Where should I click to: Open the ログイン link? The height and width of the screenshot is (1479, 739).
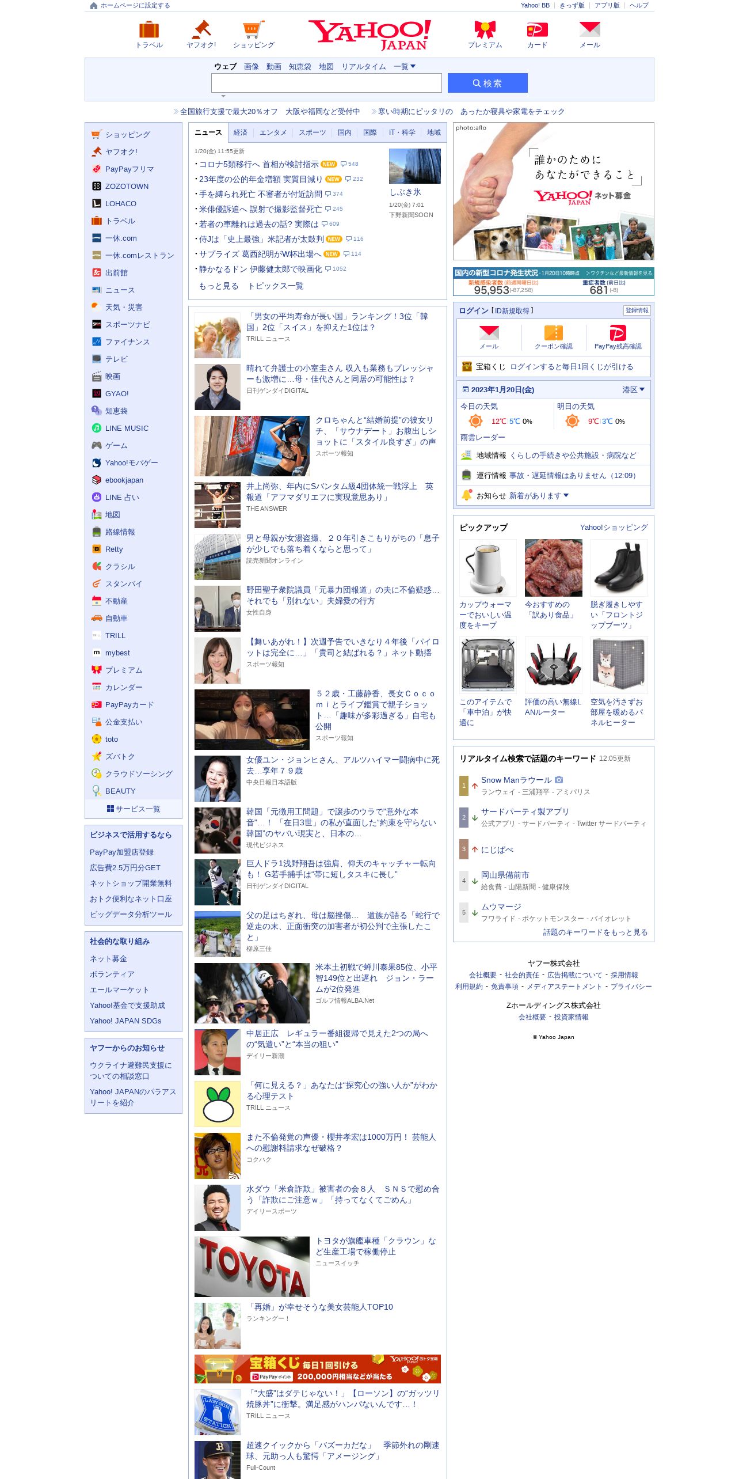474,311
